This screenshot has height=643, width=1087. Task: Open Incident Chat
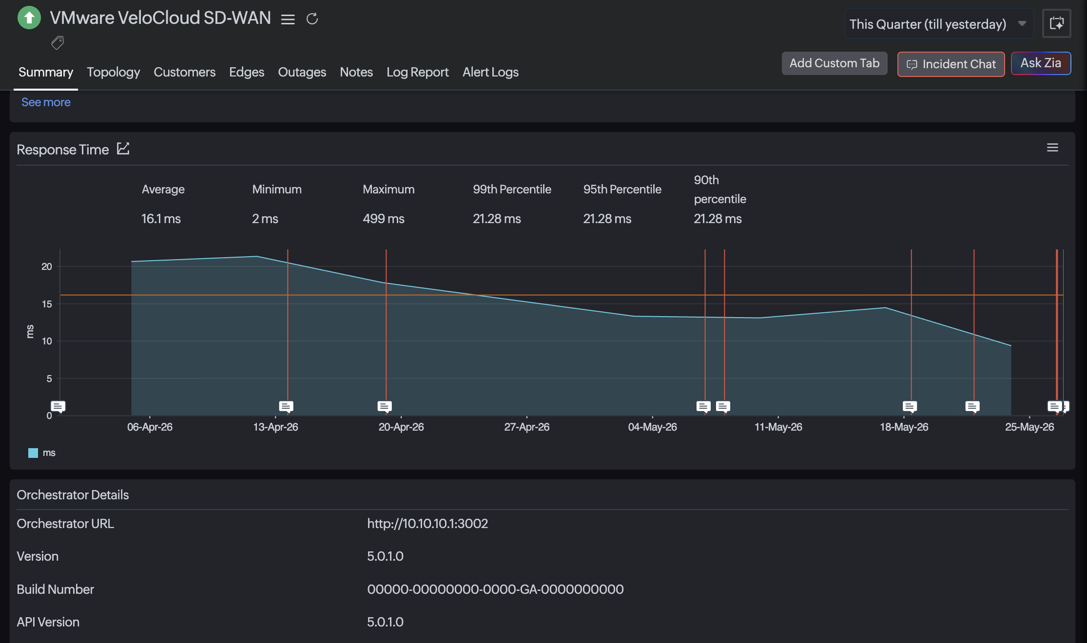tap(951, 64)
